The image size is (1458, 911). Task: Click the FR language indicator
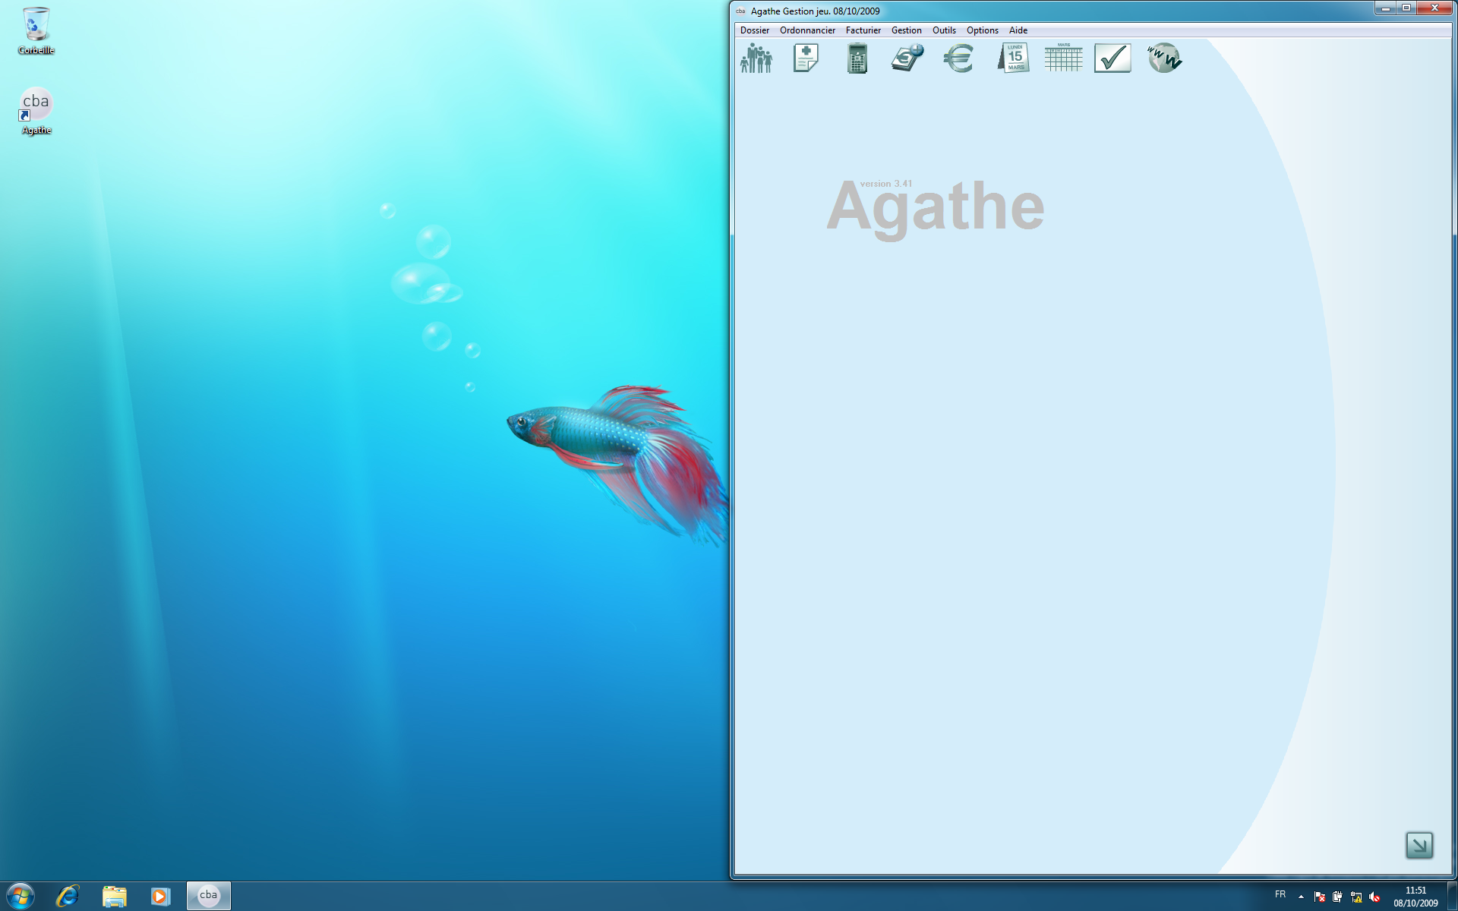click(x=1280, y=895)
